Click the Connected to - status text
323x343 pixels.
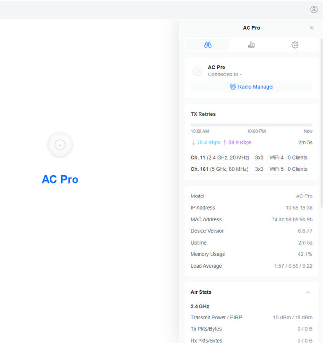(x=224, y=74)
